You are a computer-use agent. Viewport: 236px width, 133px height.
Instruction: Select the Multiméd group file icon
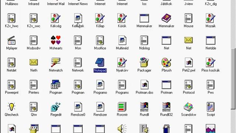tap(122, 40)
